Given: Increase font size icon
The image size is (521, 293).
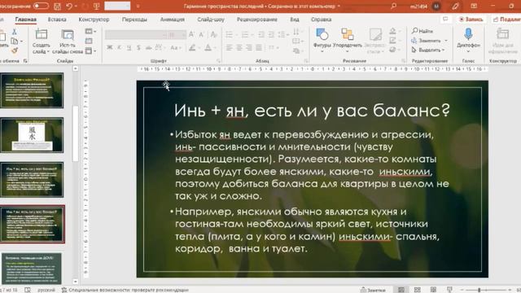Looking at the screenshot, I should pyautogui.click(x=192, y=34).
